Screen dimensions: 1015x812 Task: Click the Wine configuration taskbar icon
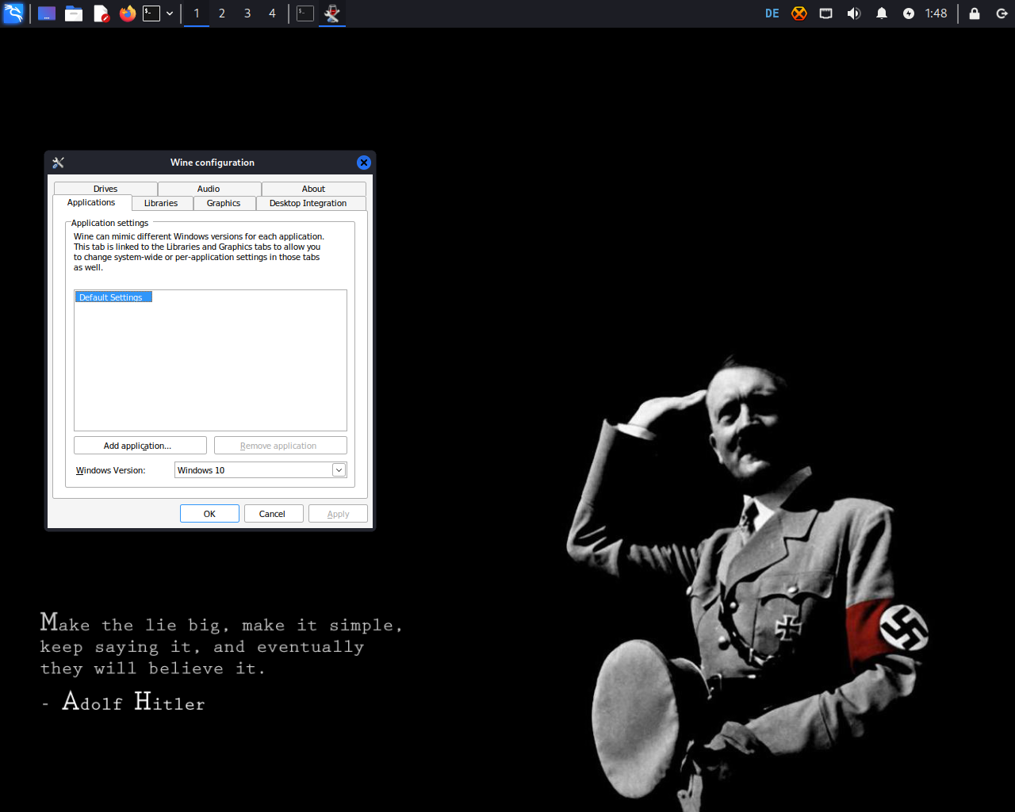(x=332, y=13)
